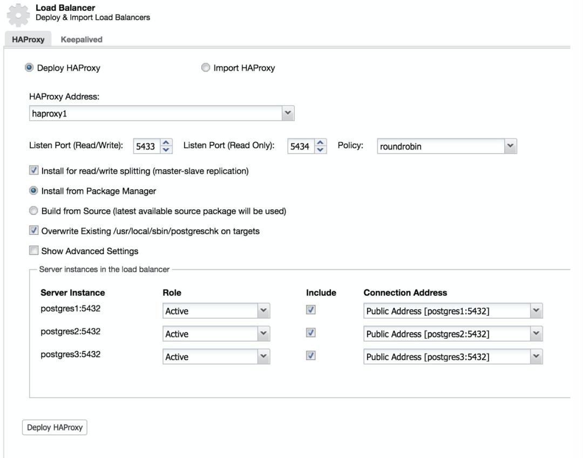This screenshot has width=583, height=458.
Task: Decrease Read Only listen port with down arrow
Action: (x=321, y=150)
